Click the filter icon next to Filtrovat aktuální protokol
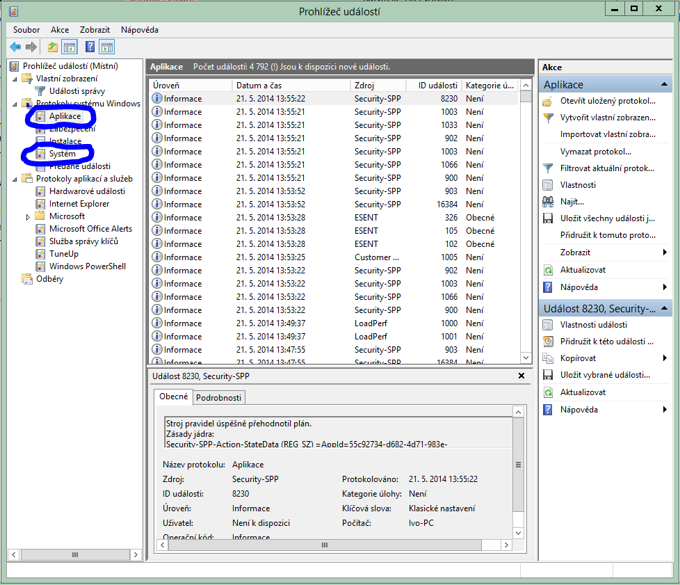The width and height of the screenshot is (680, 585). (x=548, y=168)
